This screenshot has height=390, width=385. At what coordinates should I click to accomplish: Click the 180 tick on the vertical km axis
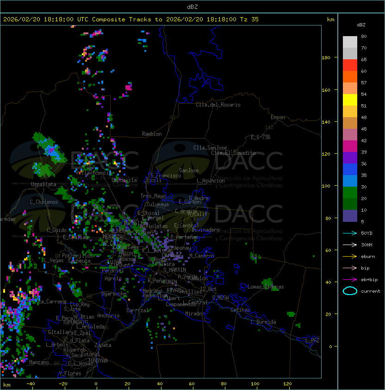click(326, 57)
